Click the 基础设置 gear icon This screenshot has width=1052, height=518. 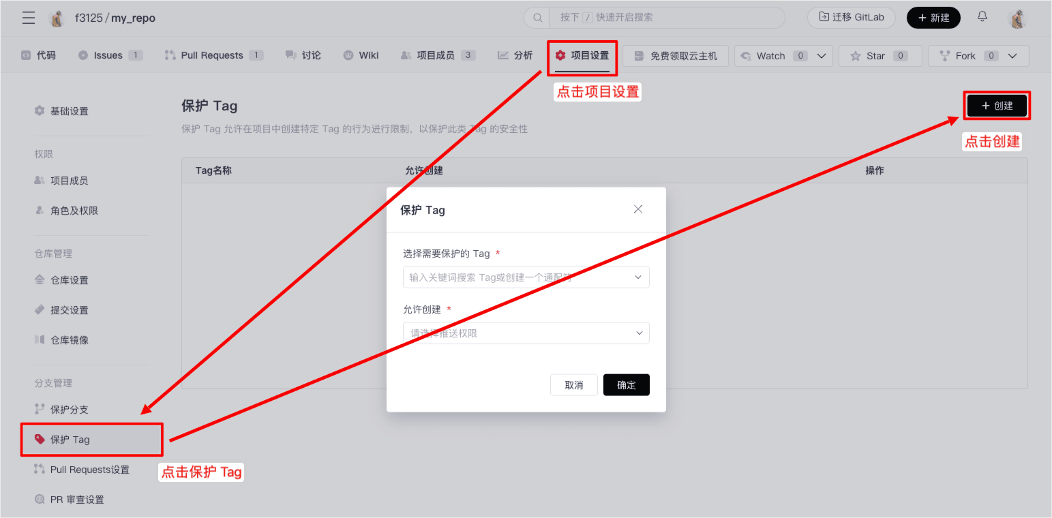coord(40,110)
